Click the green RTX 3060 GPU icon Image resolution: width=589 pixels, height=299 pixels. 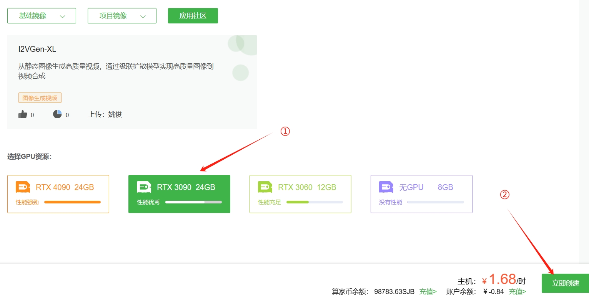tap(265, 187)
